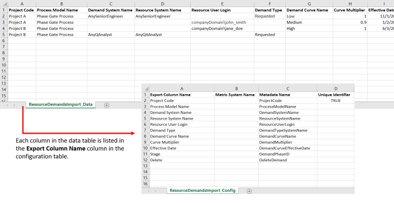
Task: Select 'DemandTypeSystemName' metadata cell
Action: (x=288, y=130)
